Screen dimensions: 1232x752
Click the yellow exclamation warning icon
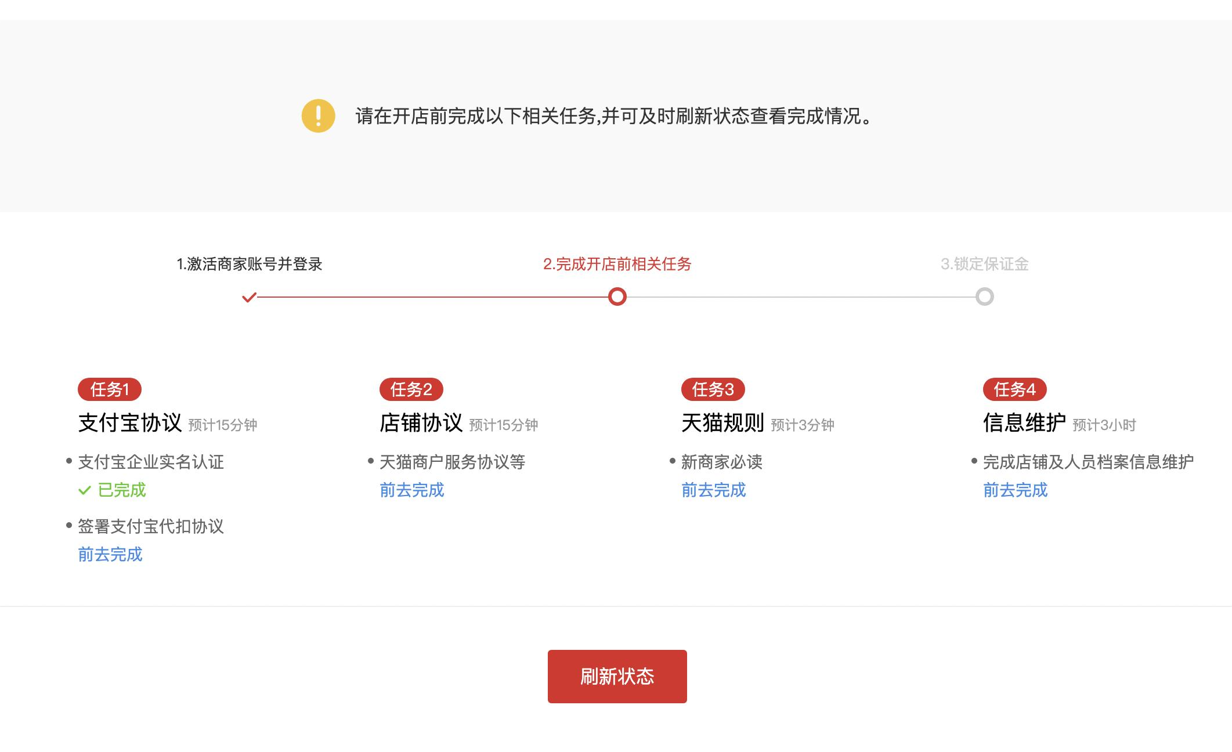[318, 116]
